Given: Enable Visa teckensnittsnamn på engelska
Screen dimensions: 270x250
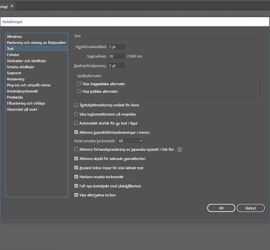Looking at the screenshot, I should point(76,114).
